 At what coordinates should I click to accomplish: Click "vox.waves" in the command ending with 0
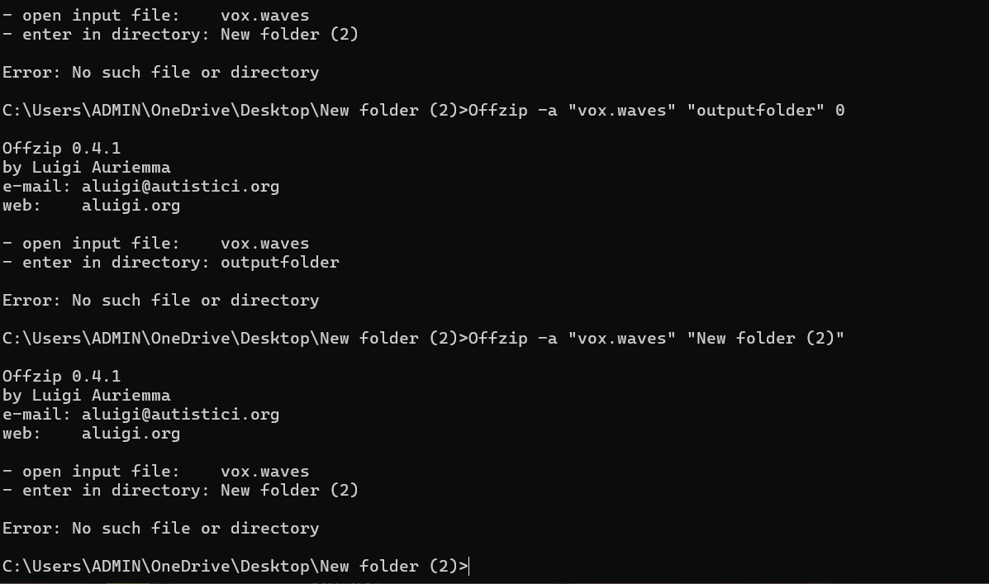621,111
